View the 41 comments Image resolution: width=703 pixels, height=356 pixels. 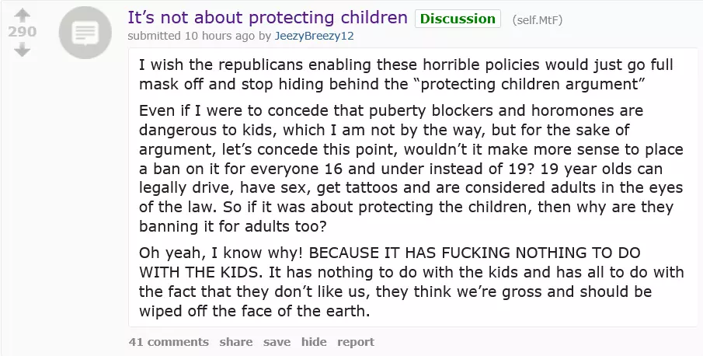(x=169, y=342)
